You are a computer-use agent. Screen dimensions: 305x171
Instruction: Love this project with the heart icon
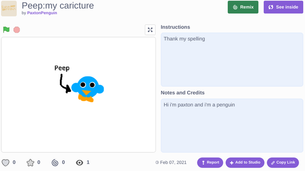5,163
